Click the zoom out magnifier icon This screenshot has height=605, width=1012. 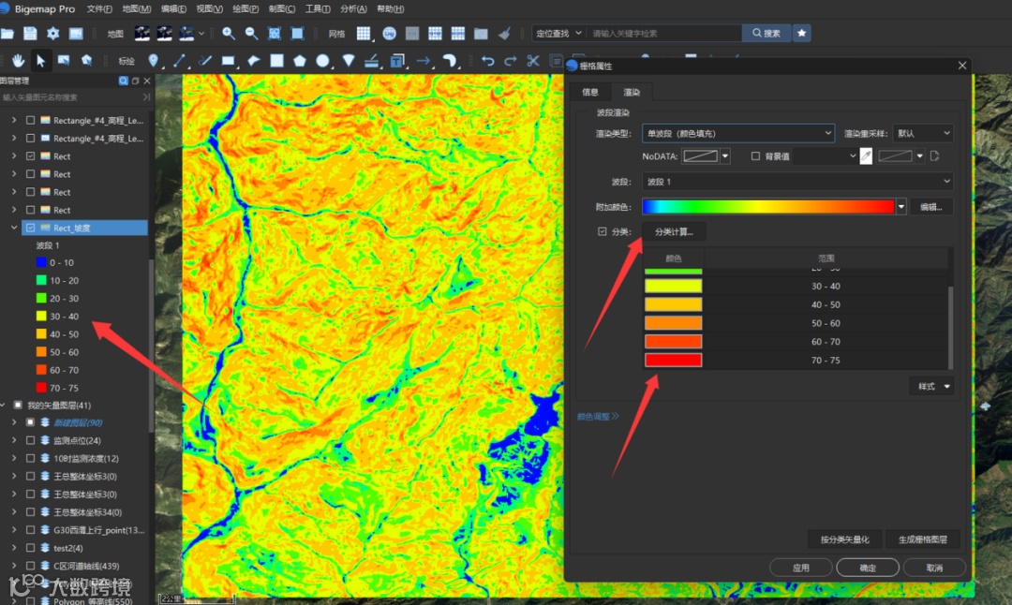251,34
